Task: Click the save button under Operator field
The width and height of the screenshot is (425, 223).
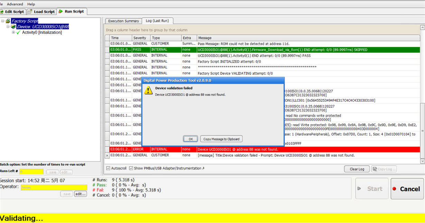Action: [67, 194]
